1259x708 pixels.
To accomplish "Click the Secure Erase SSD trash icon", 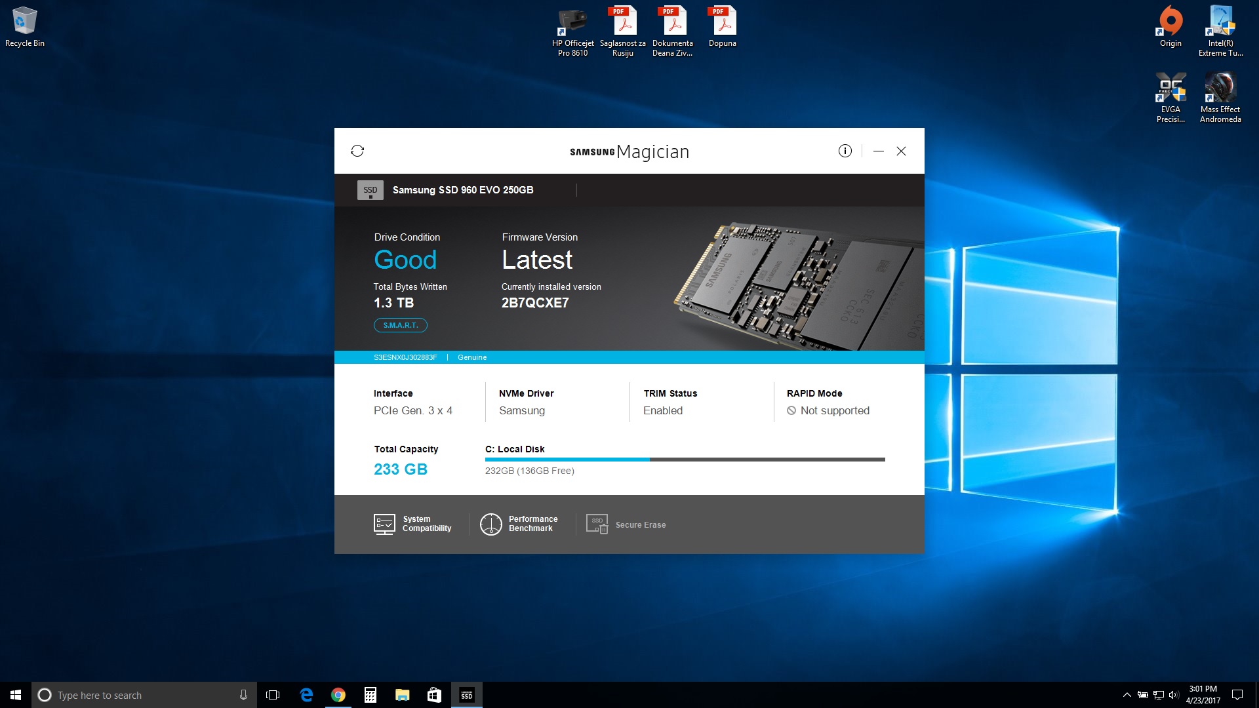I will [597, 524].
